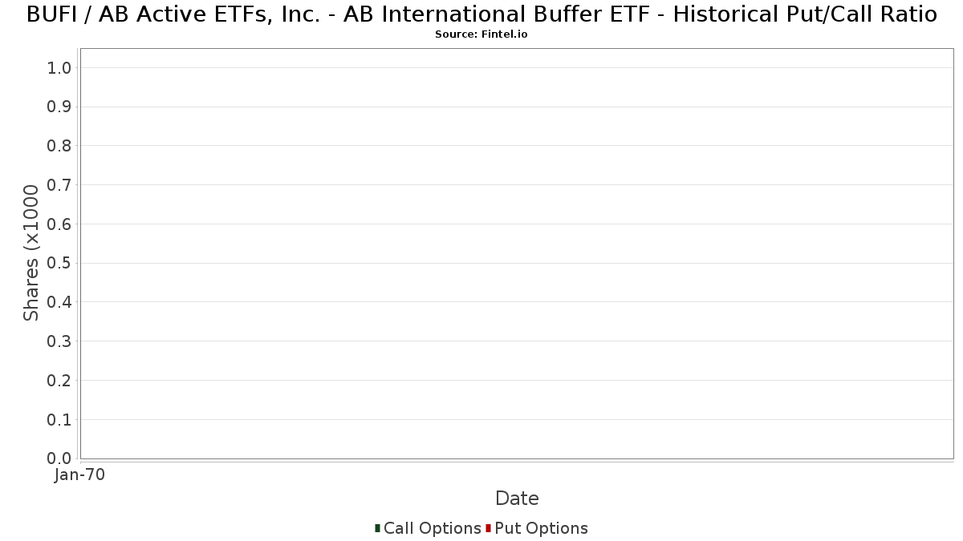Screen dimensions: 963x541
Task: Click the 0.3 y-axis tick label
Action: pyautogui.click(x=59, y=341)
